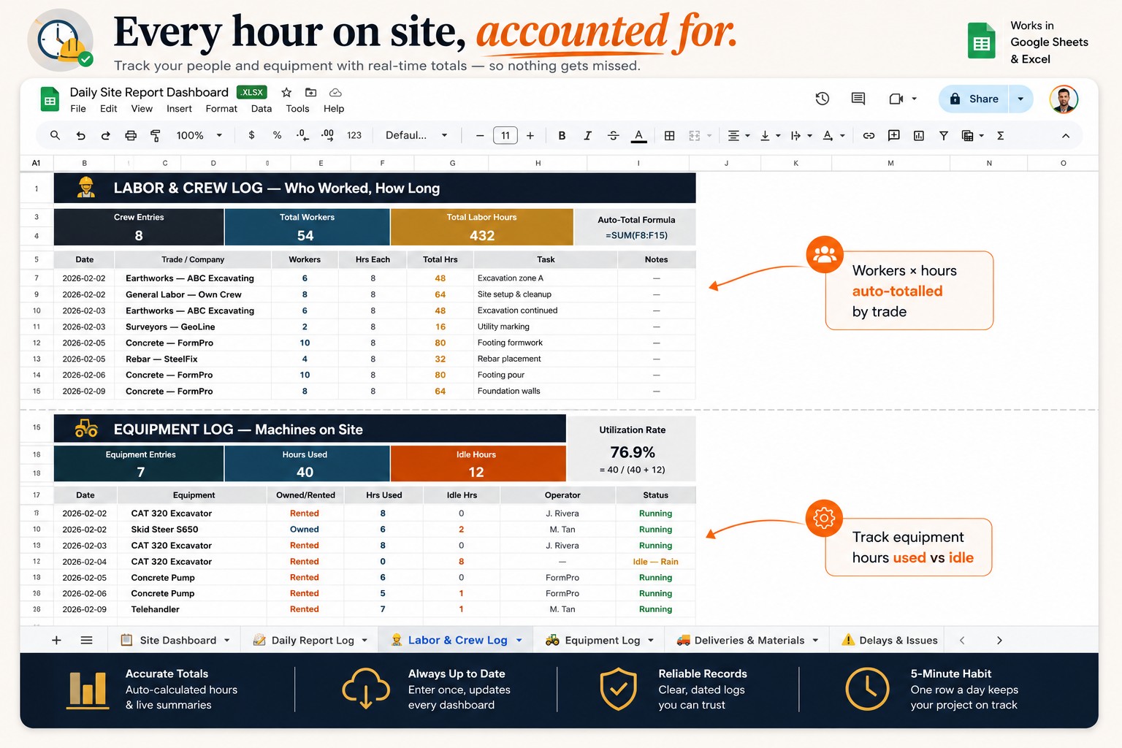Open the Tools menu
The width and height of the screenshot is (1122, 748).
[297, 109]
